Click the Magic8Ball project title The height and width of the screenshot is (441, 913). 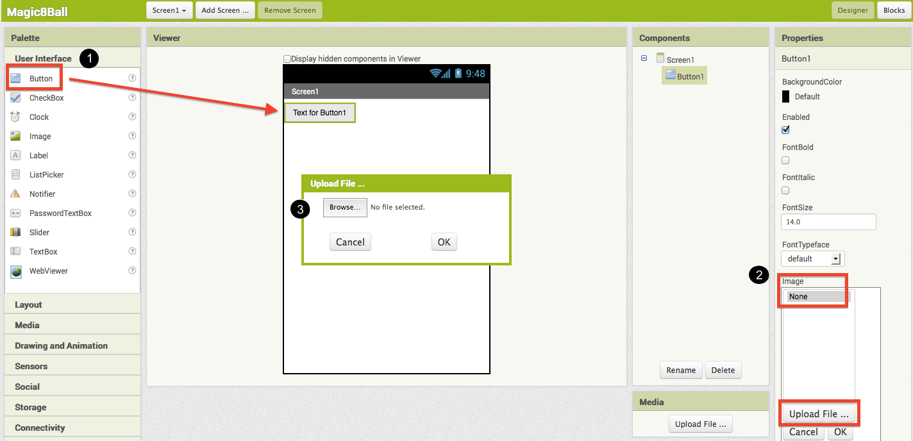pyautogui.click(x=37, y=12)
